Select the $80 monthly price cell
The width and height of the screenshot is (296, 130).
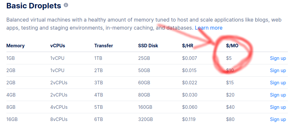click(x=230, y=119)
